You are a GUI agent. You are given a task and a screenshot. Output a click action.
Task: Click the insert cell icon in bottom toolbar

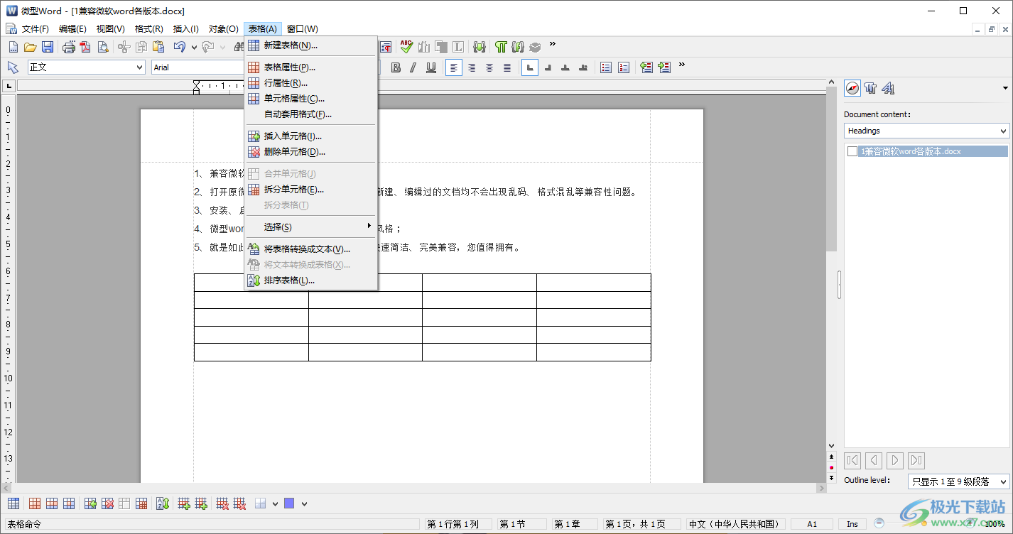coord(90,503)
